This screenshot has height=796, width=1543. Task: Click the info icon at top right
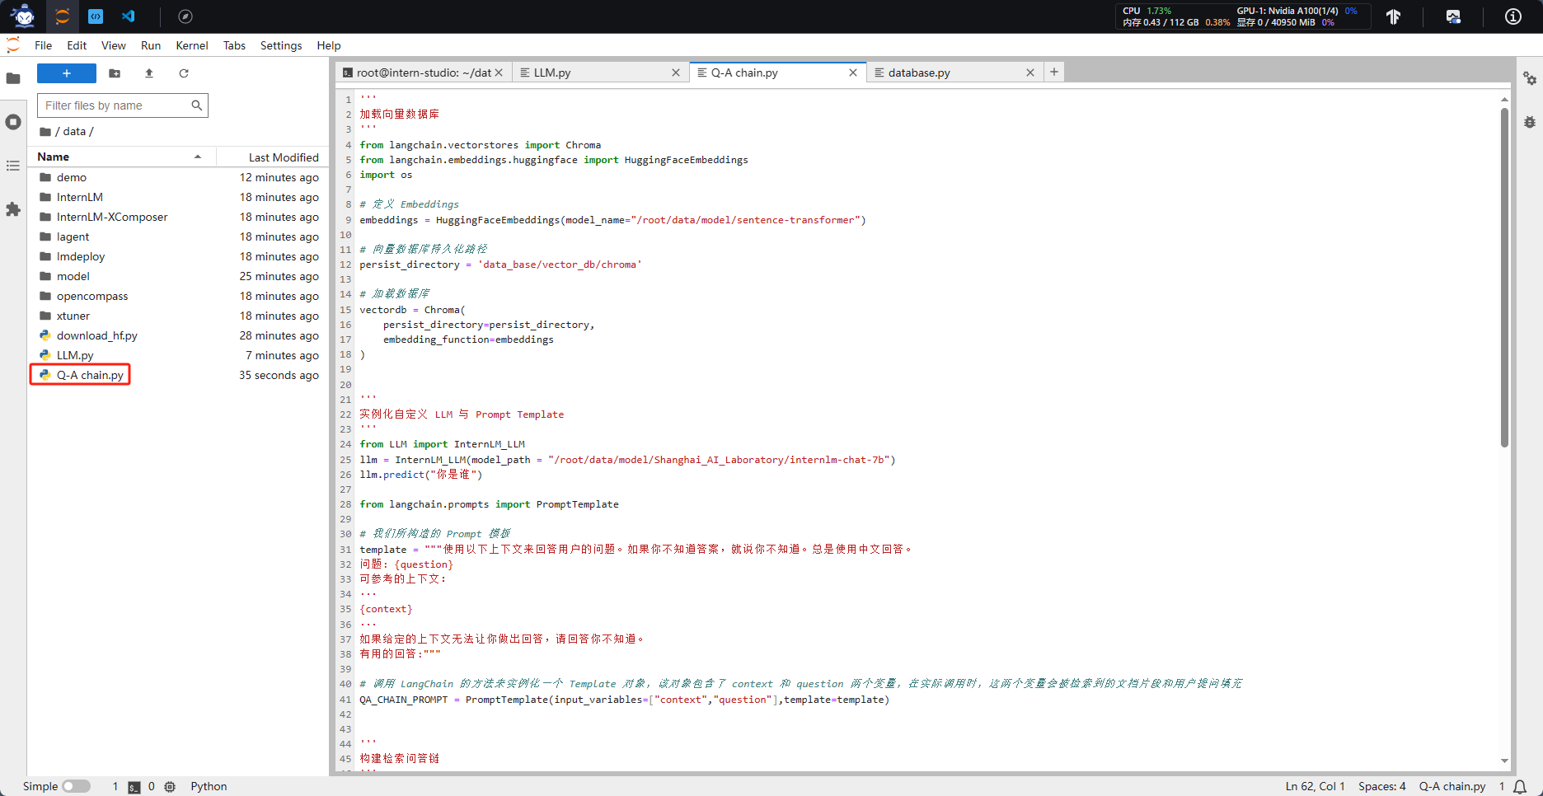pos(1513,16)
